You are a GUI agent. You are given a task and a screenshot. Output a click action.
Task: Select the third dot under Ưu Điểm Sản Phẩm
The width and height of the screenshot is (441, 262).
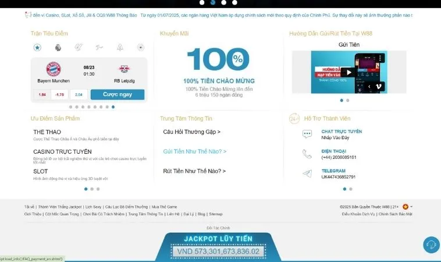[98, 189]
